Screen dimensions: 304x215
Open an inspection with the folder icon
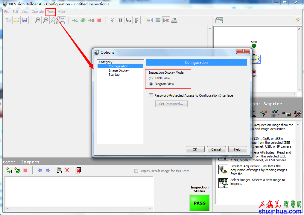[16, 20]
